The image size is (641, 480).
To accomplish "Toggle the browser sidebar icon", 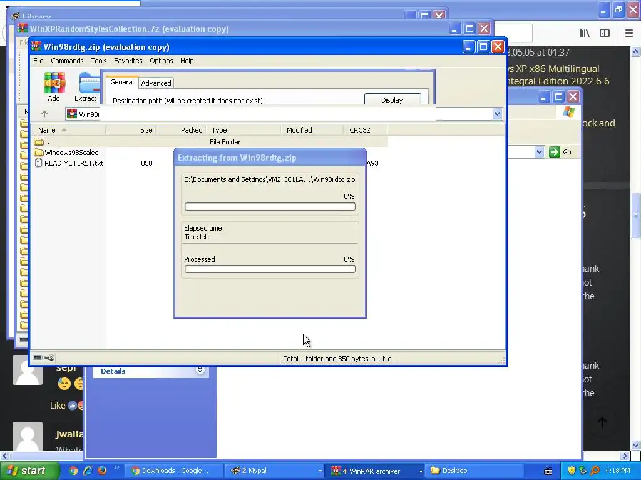I will 605,33.
